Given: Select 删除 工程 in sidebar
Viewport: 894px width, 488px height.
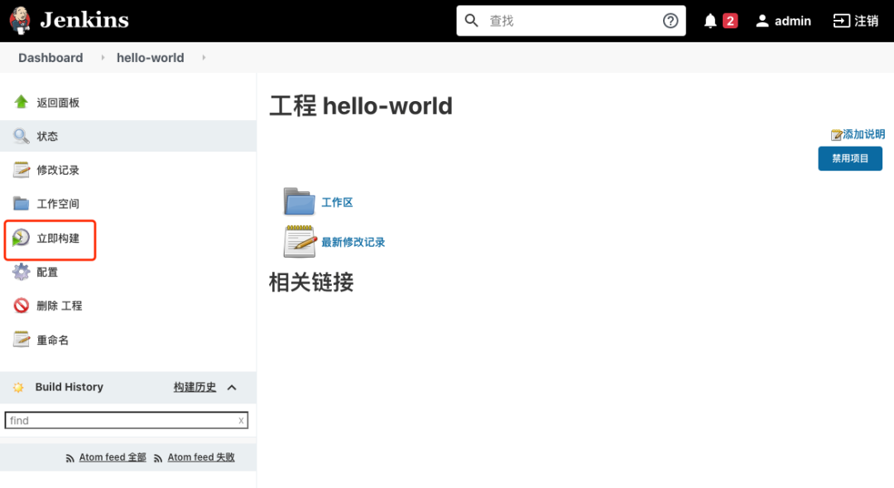Looking at the screenshot, I should [60, 306].
